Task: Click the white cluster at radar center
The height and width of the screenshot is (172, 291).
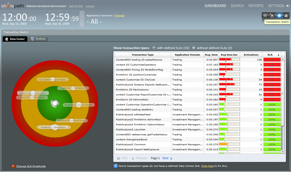Action: point(55,103)
